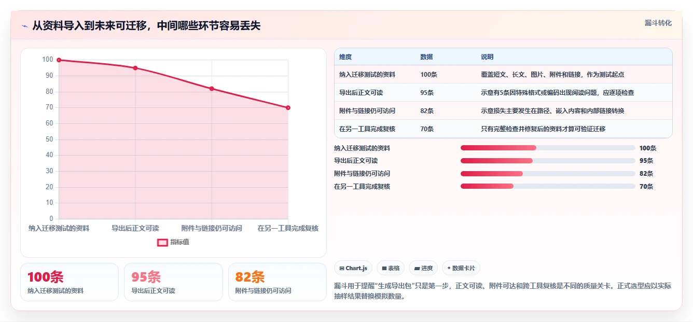
Task: Click the progress bar for 附件与链接仍可访问
Action: pos(548,174)
